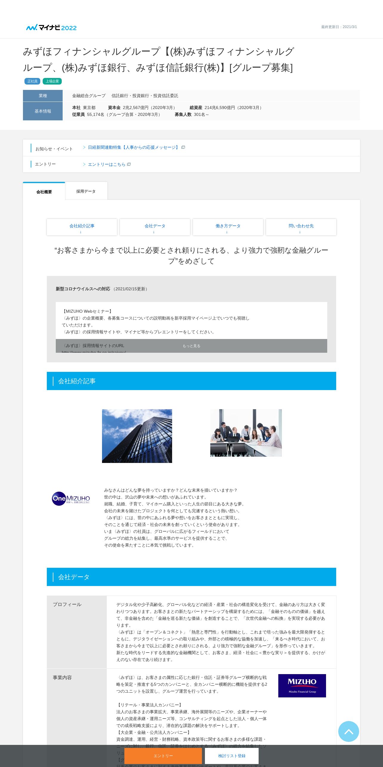
Task: Jump to 会社データ section anchor
Action: [x=155, y=227]
